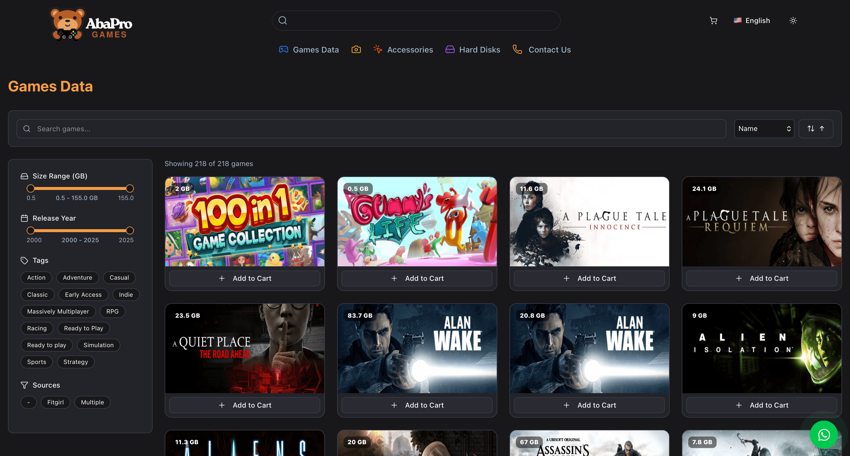Open the WhatsApp chat bubble
This screenshot has width=850, height=456.
[824, 434]
